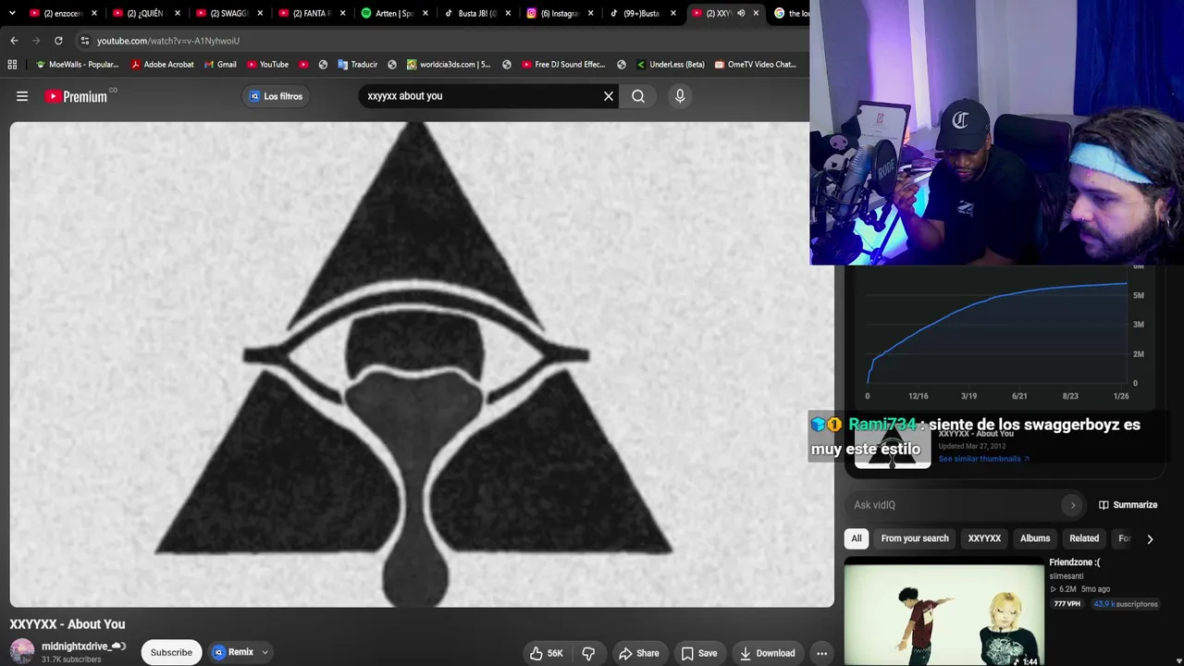Open the Gmail bookmark
The width and height of the screenshot is (1184, 666).
[220, 65]
